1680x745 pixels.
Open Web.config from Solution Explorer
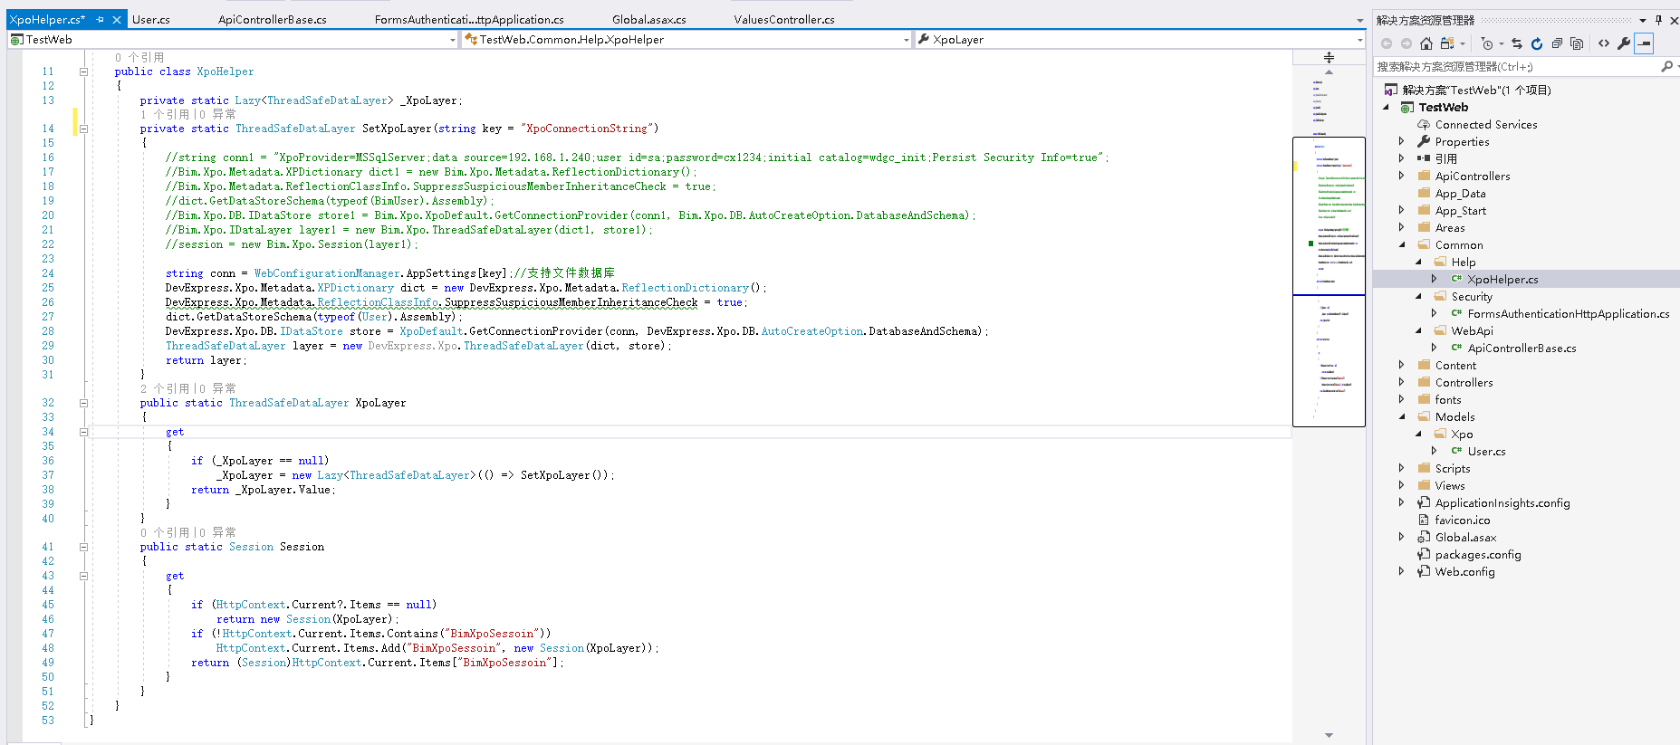click(1464, 571)
